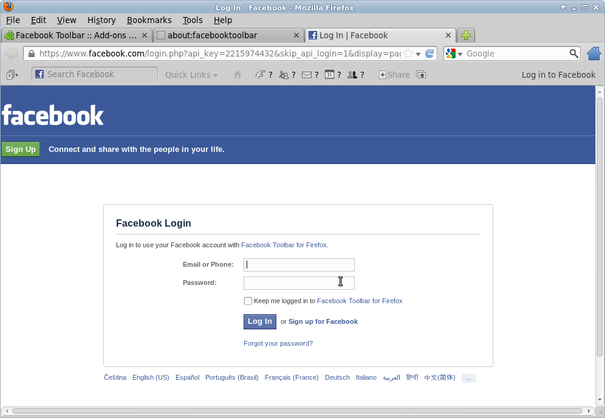This screenshot has height=418, width=605.
Task: Toggle Keep me logged in checkbox
Action: tap(248, 301)
